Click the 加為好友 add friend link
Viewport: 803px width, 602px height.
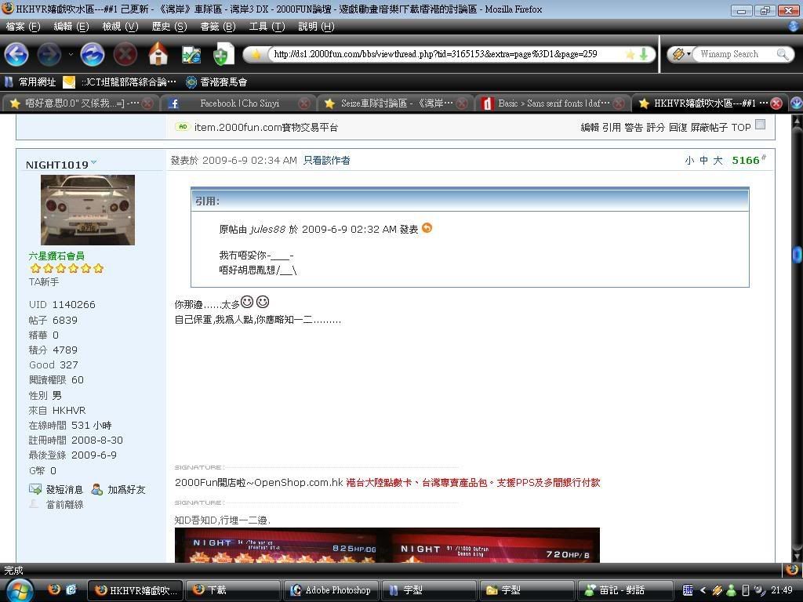(126, 489)
